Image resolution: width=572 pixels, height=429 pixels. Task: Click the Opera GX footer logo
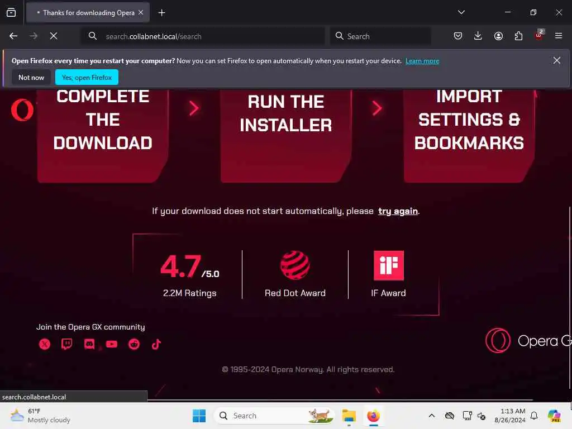click(528, 341)
